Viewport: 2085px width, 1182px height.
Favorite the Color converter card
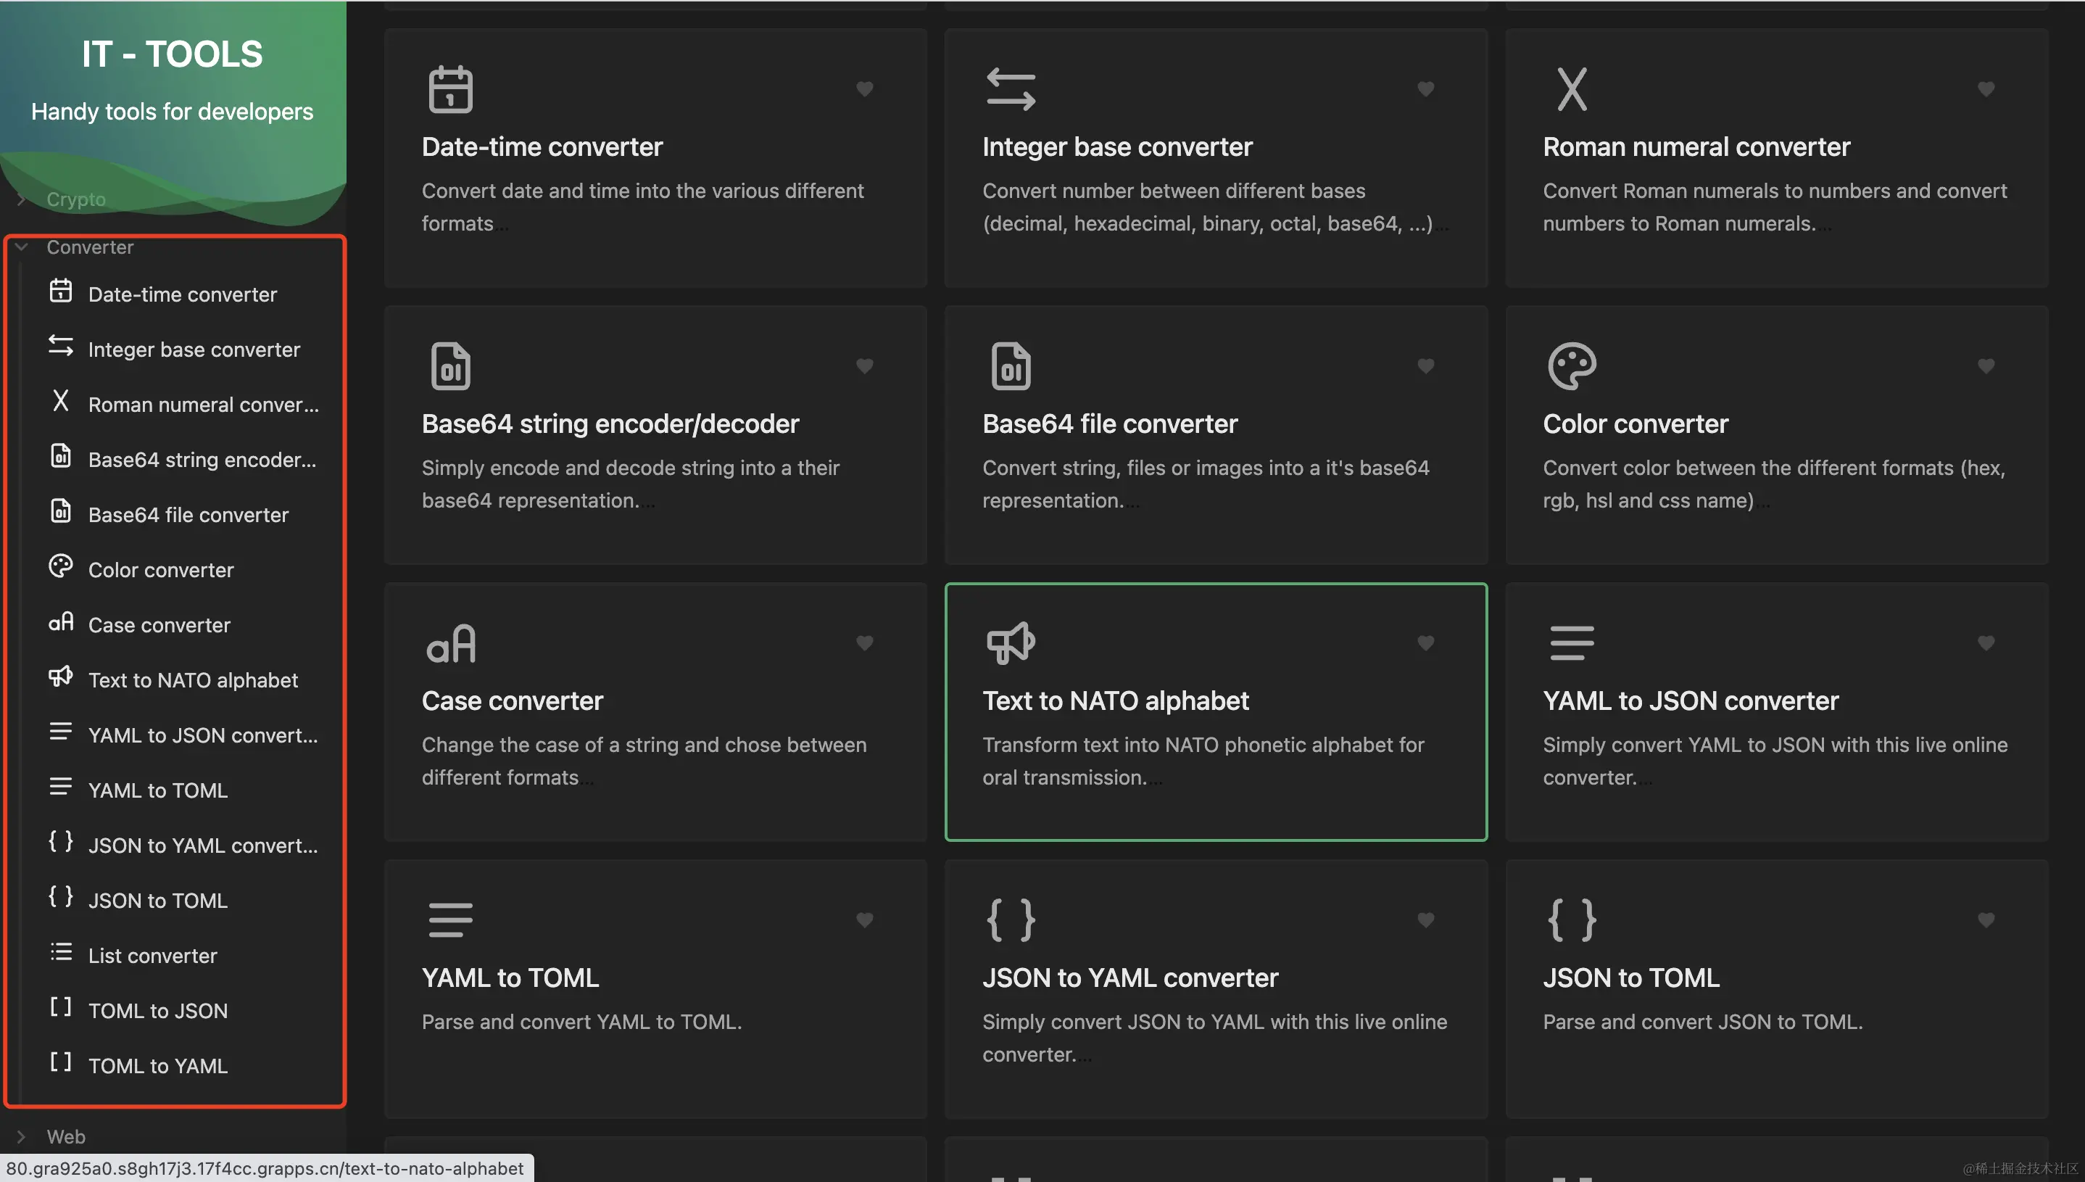click(x=1986, y=366)
